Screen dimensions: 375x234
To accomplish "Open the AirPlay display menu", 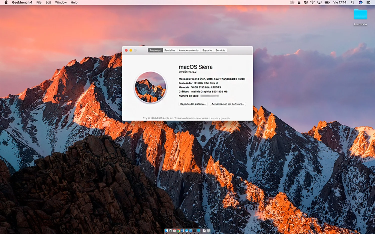I will pos(319,2).
